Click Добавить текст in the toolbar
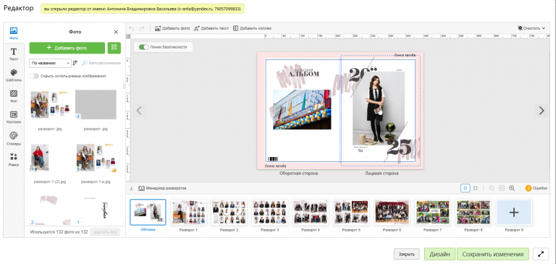 211,28
